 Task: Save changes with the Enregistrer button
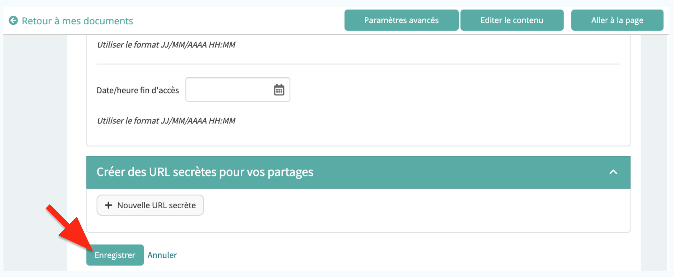[x=115, y=255]
